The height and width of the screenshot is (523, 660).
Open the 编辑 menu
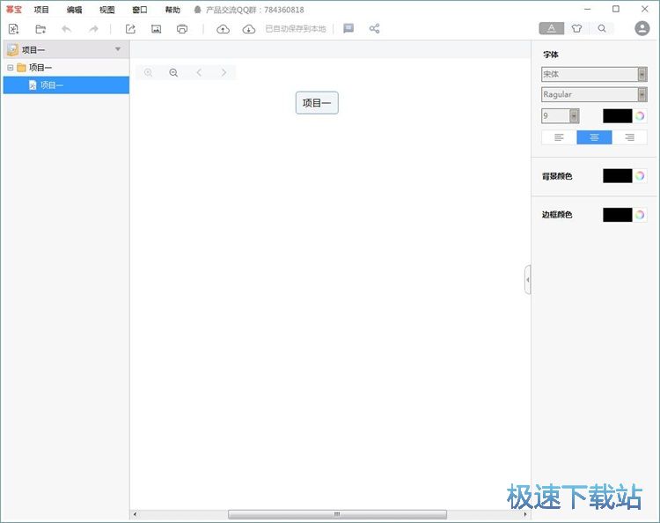coord(74,10)
